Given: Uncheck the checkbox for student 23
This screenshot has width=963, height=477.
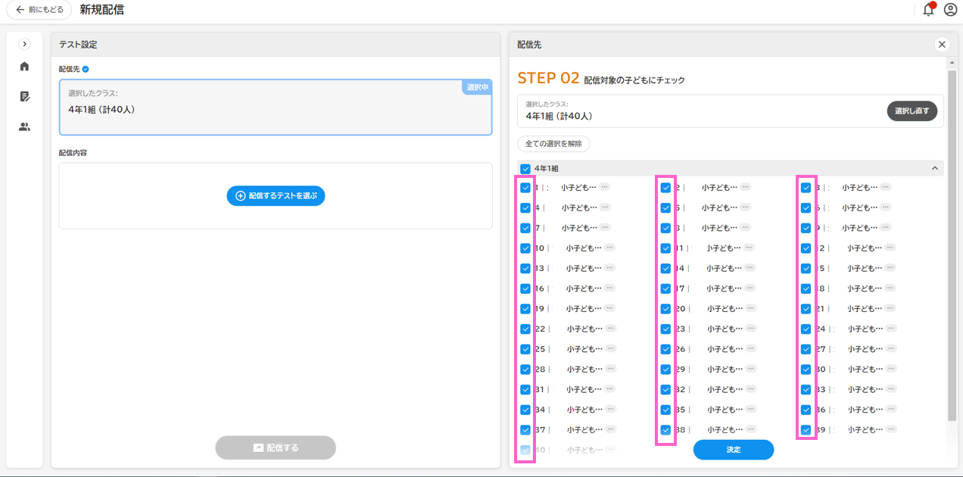Looking at the screenshot, I should pos(665,329).
